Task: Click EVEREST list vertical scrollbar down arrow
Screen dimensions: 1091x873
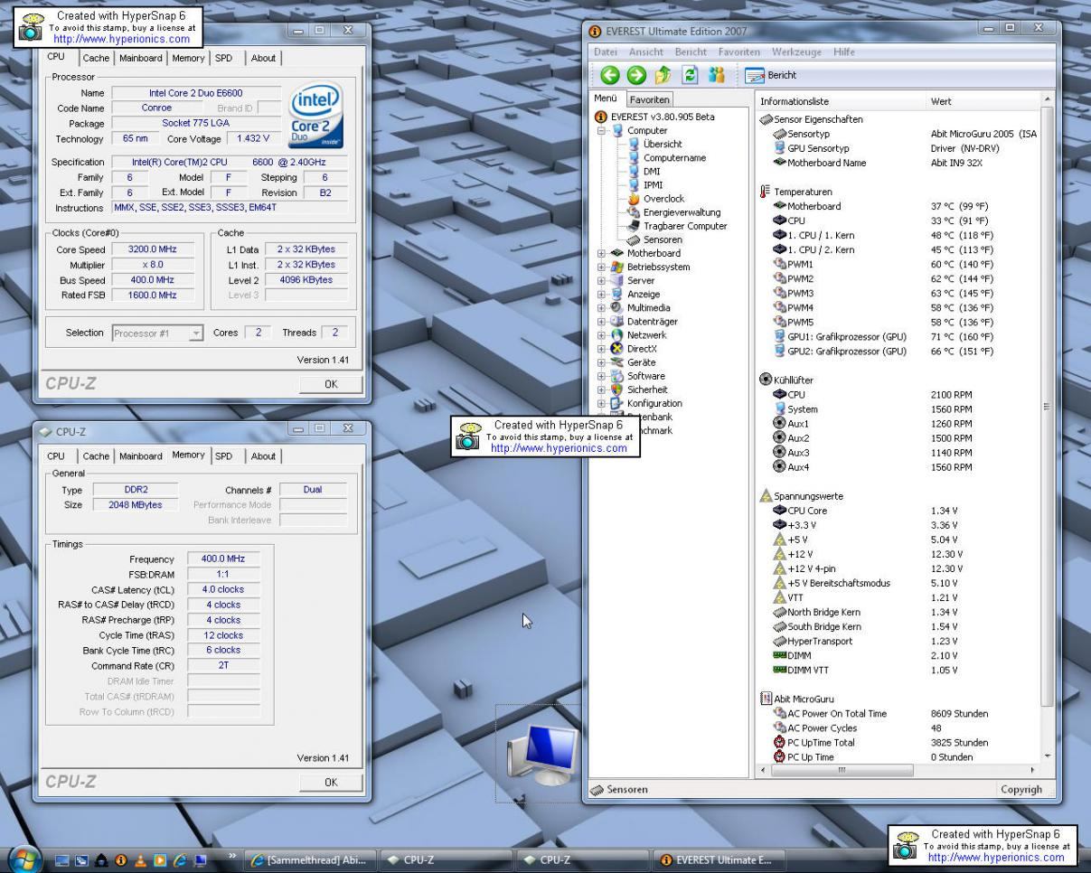Action: (1048, 756)
